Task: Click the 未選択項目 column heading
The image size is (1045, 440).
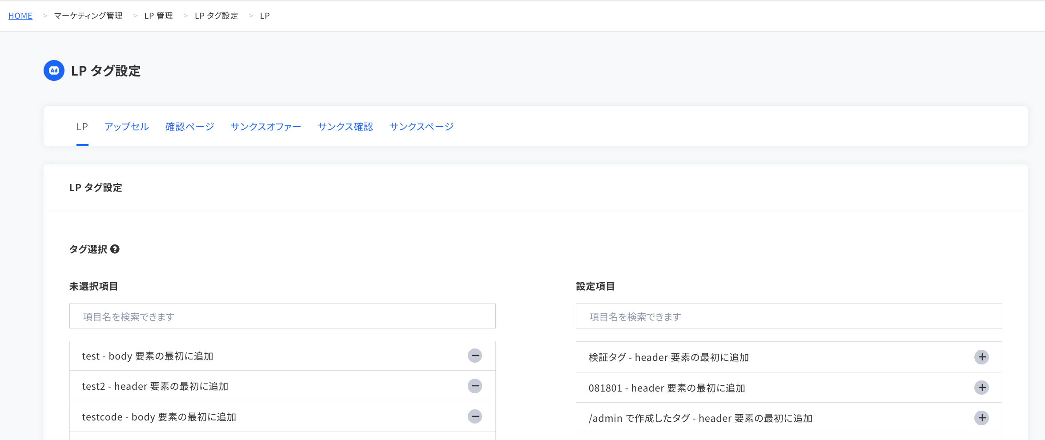Action: [x=94, y=286]
